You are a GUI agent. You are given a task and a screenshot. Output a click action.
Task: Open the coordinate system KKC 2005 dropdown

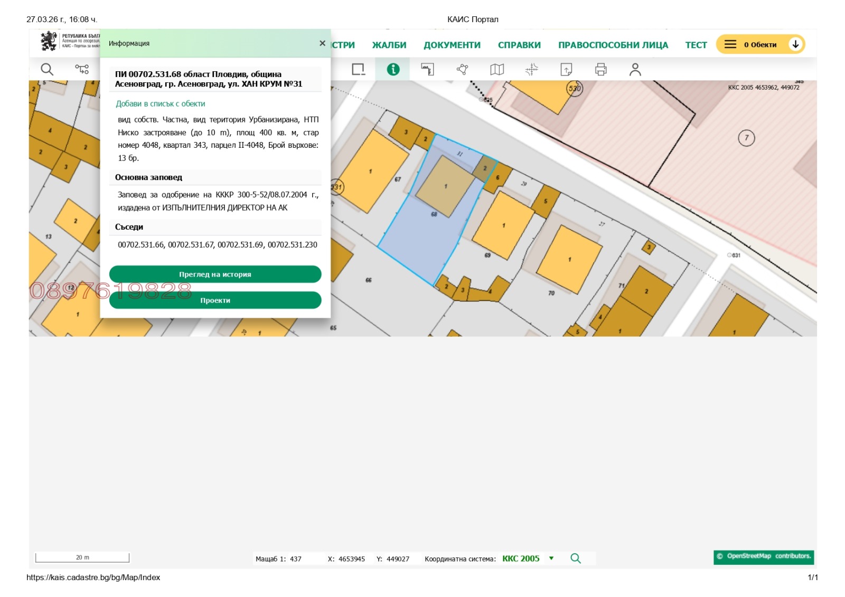click(551, 558)
